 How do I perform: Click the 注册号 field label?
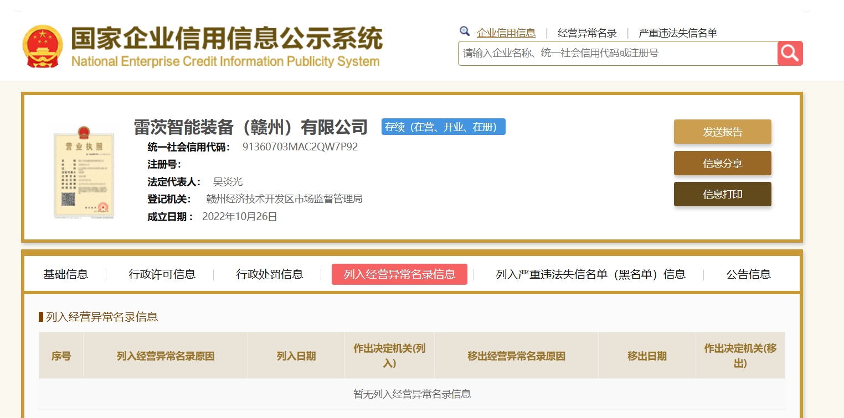pyautogui.click(x=164, y=164)
